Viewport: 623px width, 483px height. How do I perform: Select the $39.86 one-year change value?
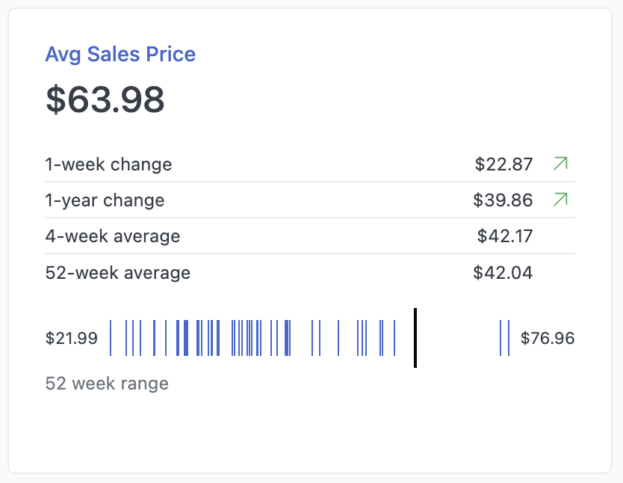point(503,200)
